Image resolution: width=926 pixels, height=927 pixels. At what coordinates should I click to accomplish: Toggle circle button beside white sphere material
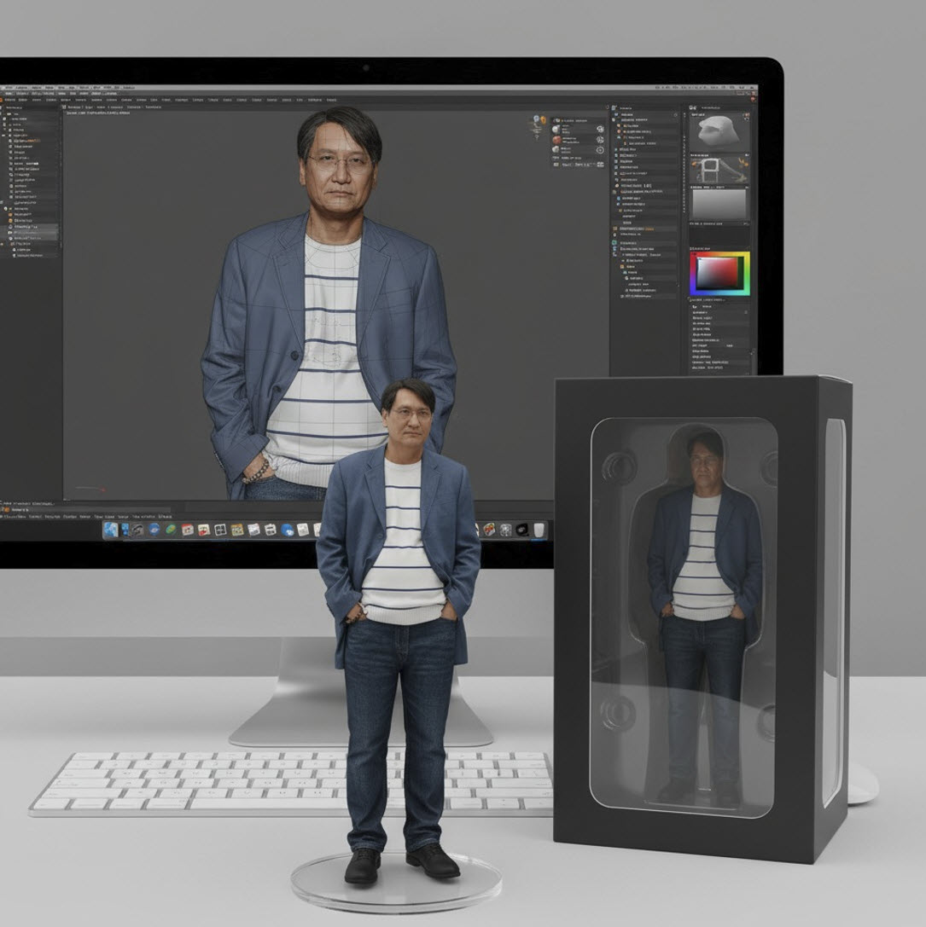coord(599,129)
